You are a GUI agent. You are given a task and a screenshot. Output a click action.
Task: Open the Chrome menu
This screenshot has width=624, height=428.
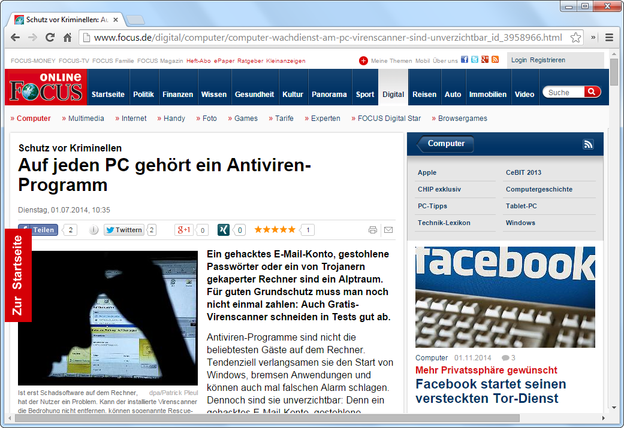(x=609, y=37)
